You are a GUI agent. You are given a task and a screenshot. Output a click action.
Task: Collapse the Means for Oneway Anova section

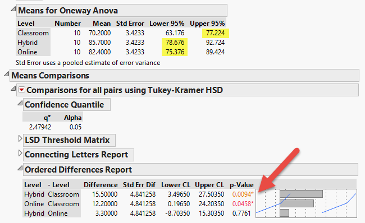point(13,9)
